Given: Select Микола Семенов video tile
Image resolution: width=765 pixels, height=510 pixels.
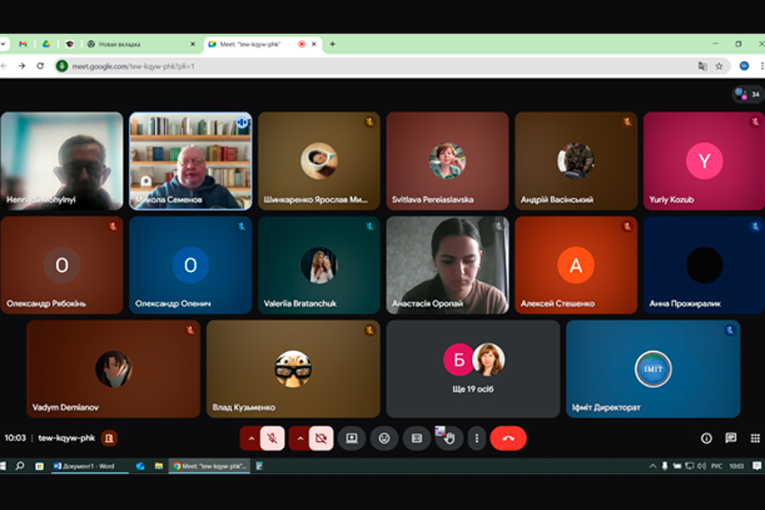Looking at the screenshot, I should 190,161.
